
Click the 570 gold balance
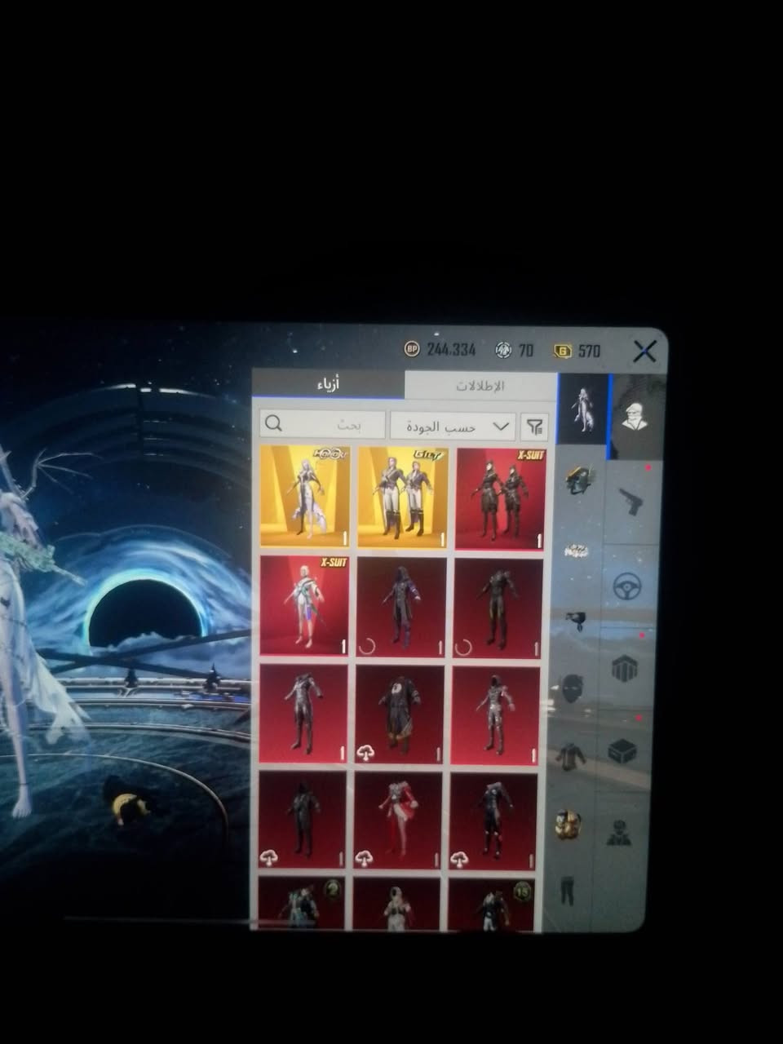pos(590,351)
